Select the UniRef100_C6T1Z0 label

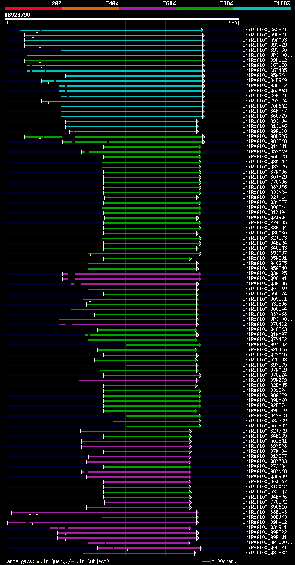265,65
